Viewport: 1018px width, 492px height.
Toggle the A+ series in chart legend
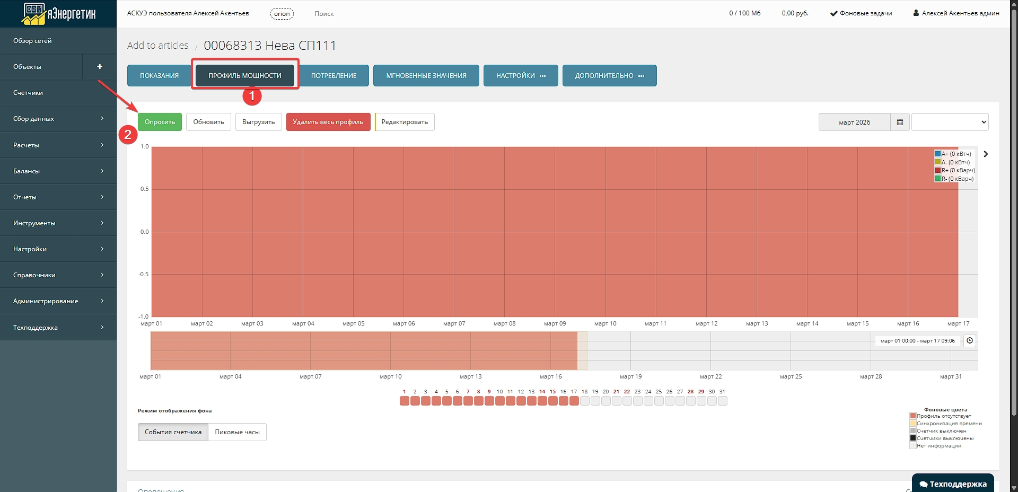pos(938,154)
